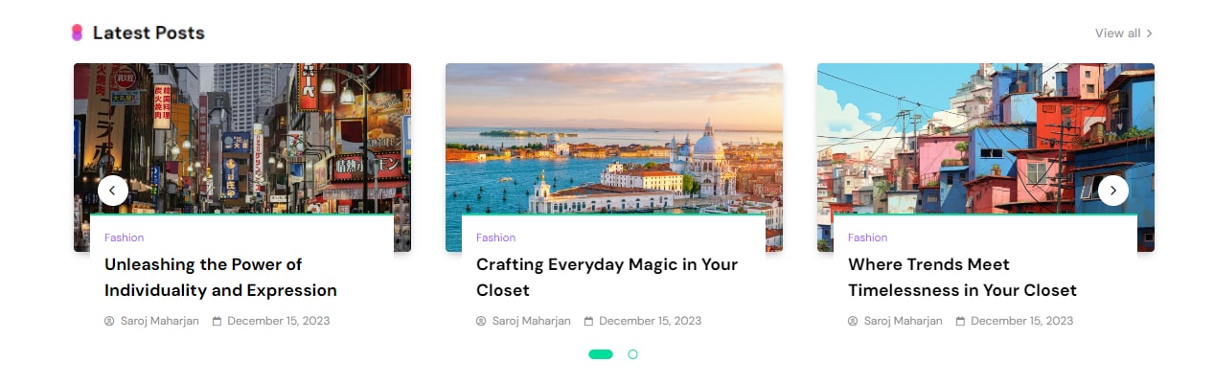The width and height of the screenshot is (1214, 384).
Task: Open the Unleashing the Power of Individuality post
Action: 220,277
